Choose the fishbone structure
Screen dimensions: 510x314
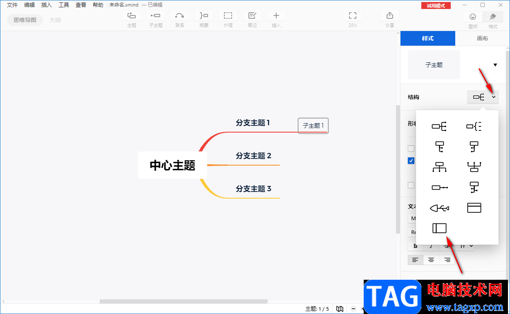point(439,208)
